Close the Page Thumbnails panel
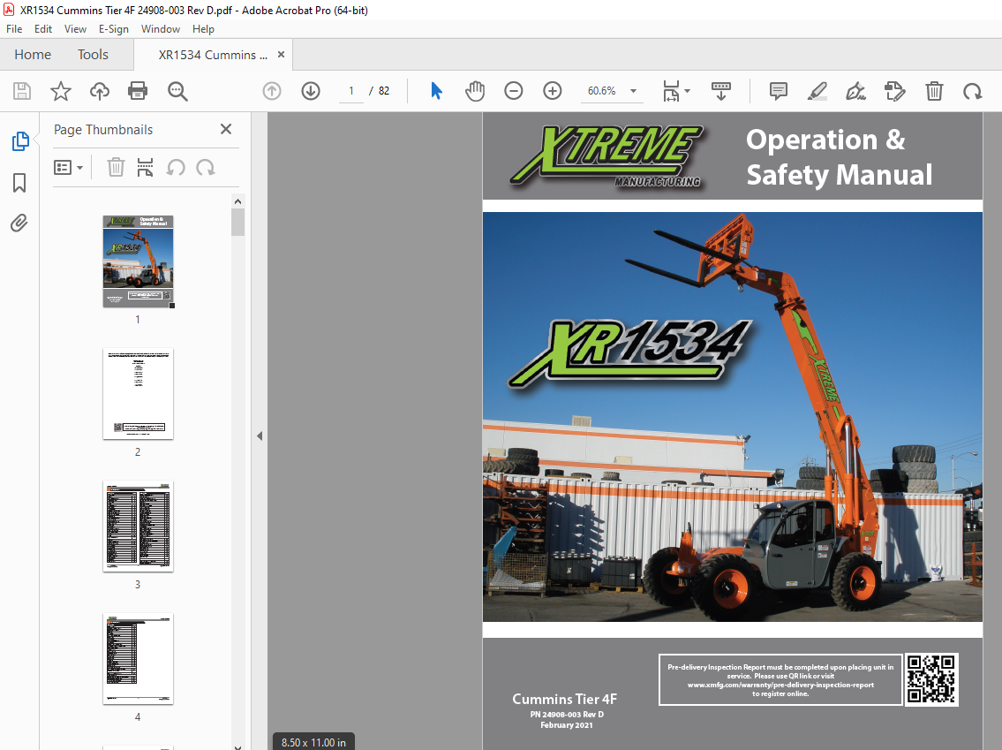 [x=226, y=129]
